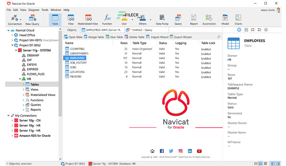Collapse Project DT-0052 node

pos(12,45)
